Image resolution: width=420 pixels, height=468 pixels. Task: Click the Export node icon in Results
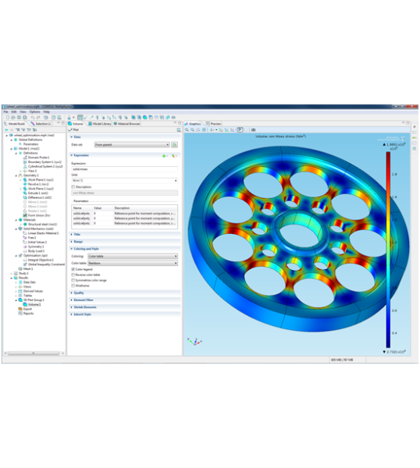click(x=20, y=309)
